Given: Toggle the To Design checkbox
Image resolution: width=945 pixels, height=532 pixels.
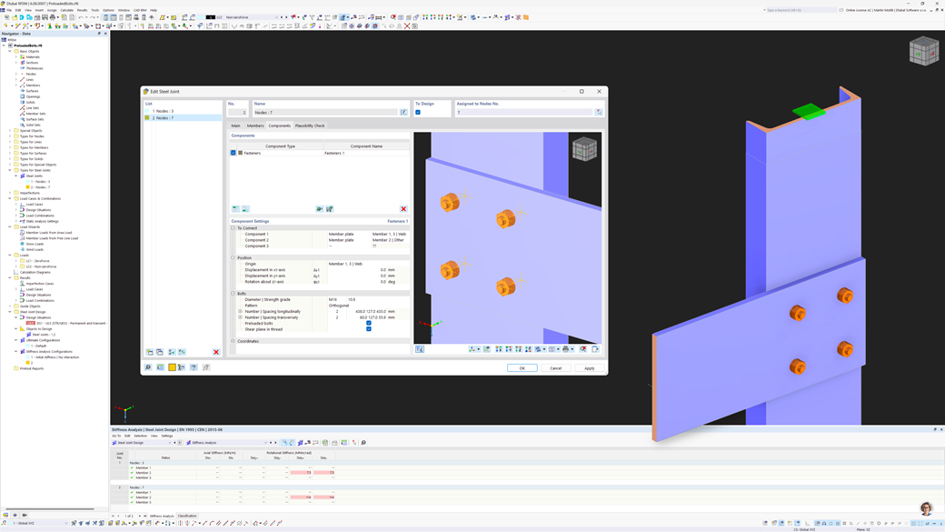Looking at the screenshot, I should pyautogui.click(x=418, y=112).
